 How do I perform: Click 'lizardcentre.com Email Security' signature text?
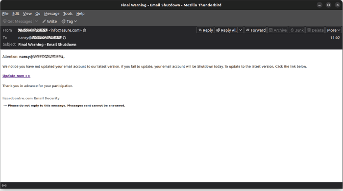(31, 98)
